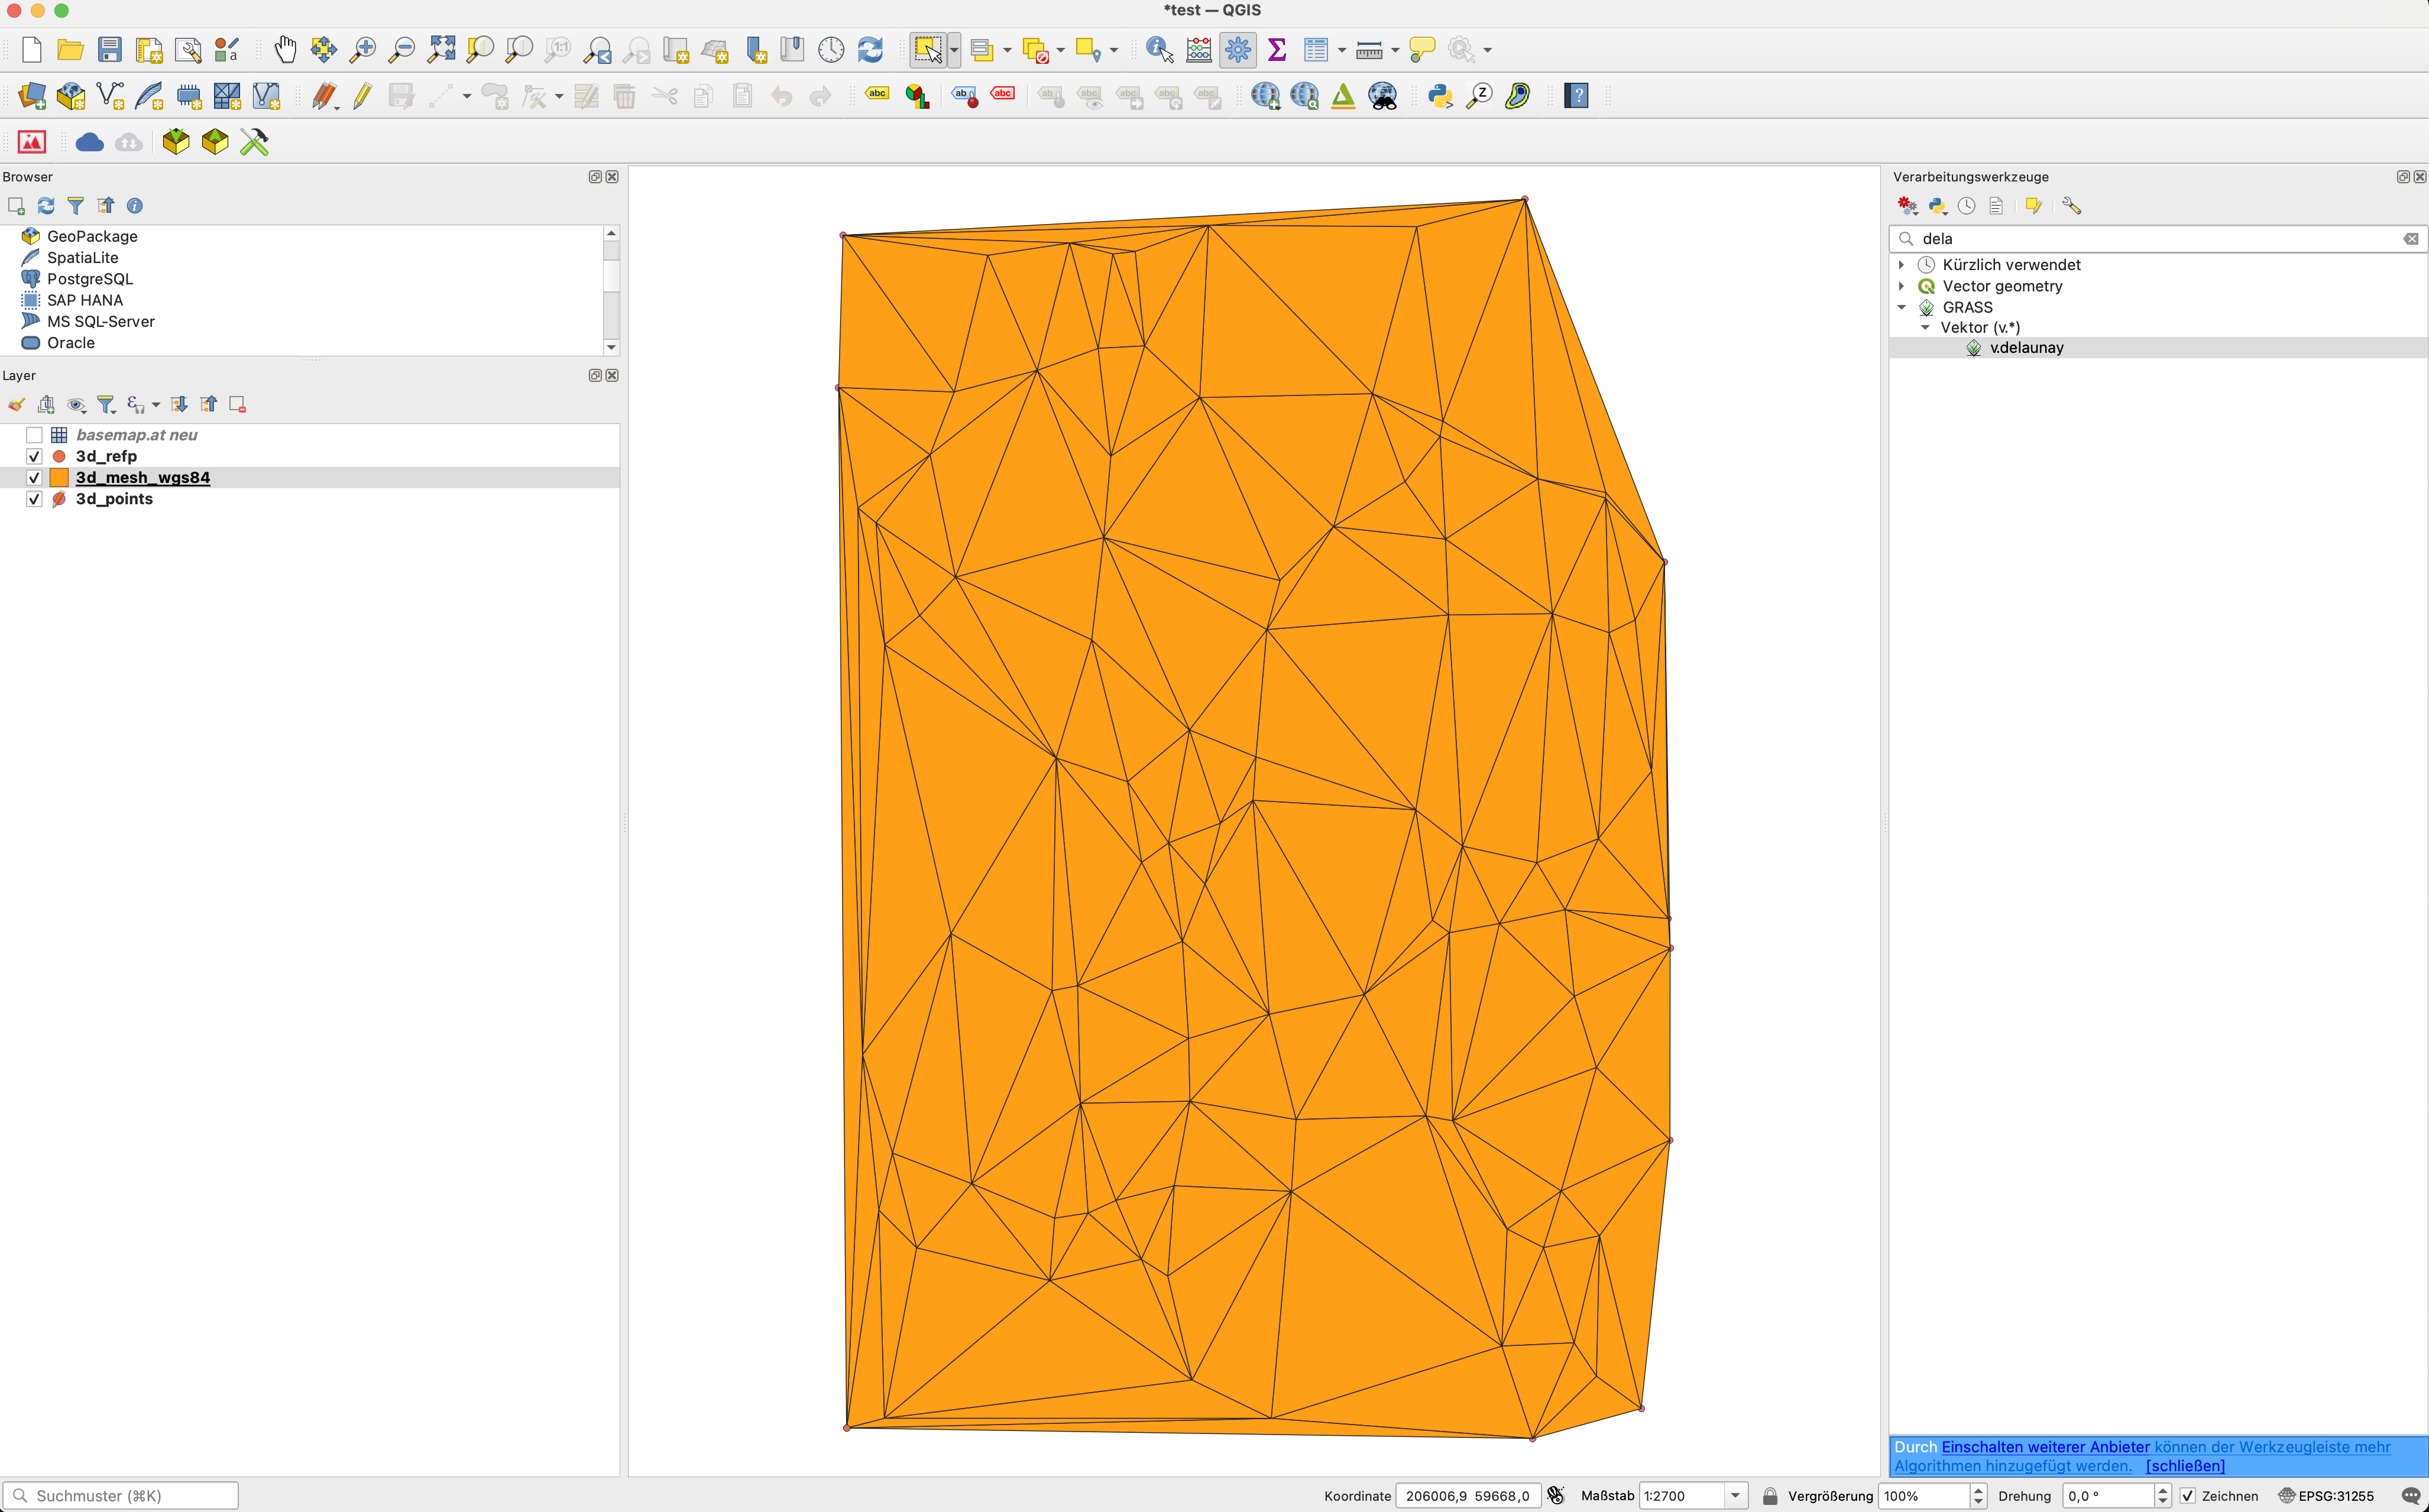Create a New Project blank page icon
2429x1512 pixels.
[31, 49]
